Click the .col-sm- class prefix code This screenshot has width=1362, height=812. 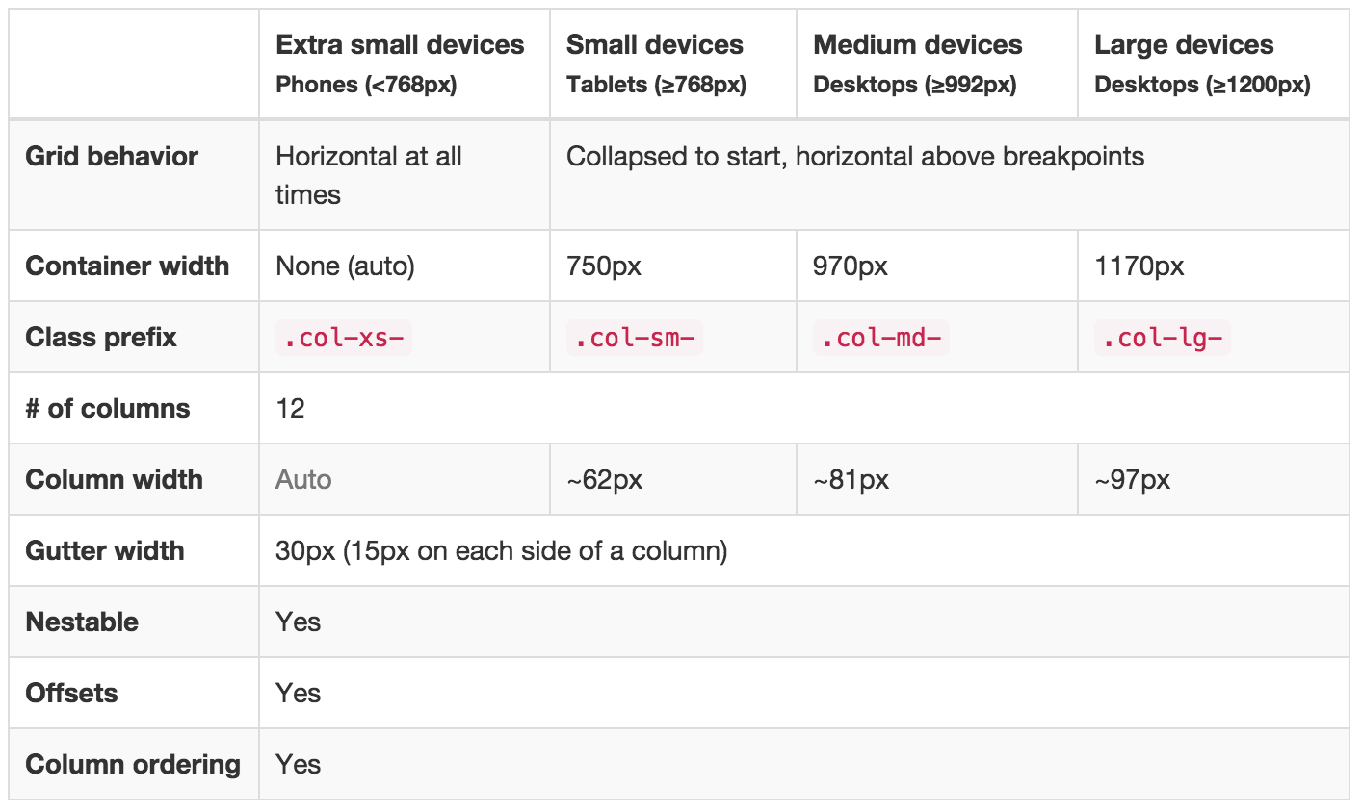[635, 338]
